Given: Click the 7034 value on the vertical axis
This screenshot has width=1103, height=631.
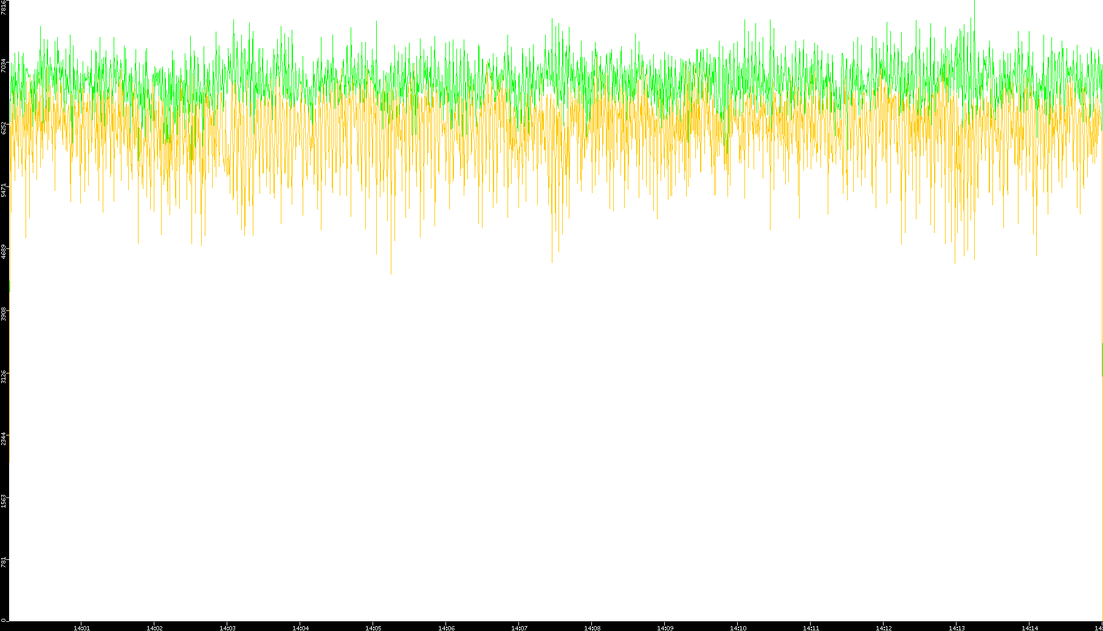Looking at the screenshot, I should (x=4, y=66).
